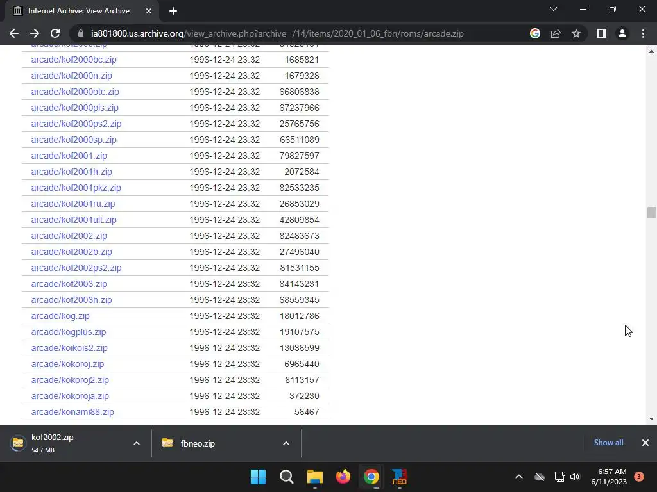Viewport: 657px width, 492px height.
Task: Open notification center badge
Action: [x=639, y=477]
